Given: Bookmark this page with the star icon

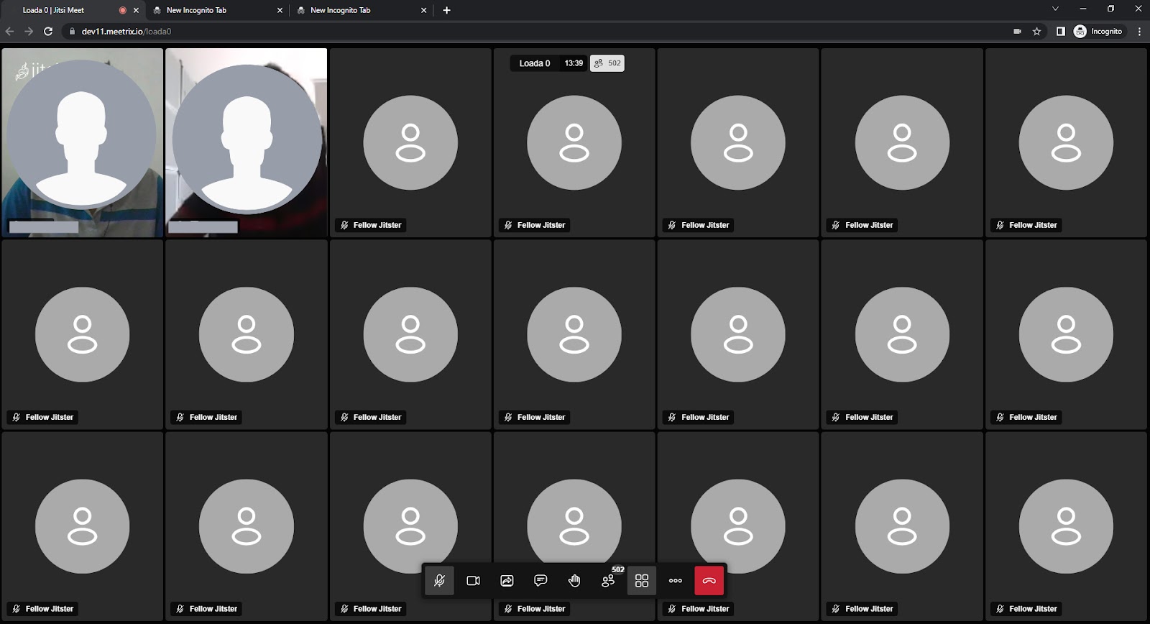Looking at the screenshot, I should pos(1036,32).
